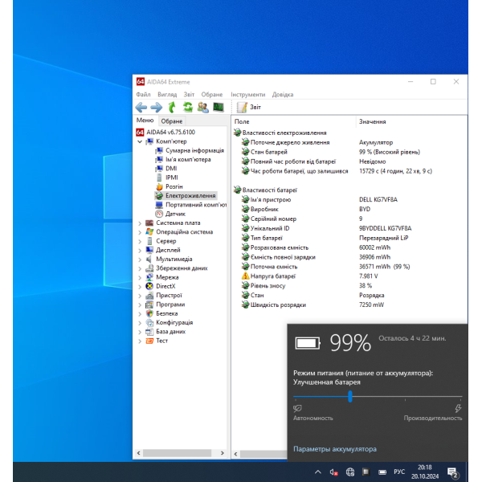Click the battery icon in the taskbar
The image size is (482, 482).
pos(382,472)
